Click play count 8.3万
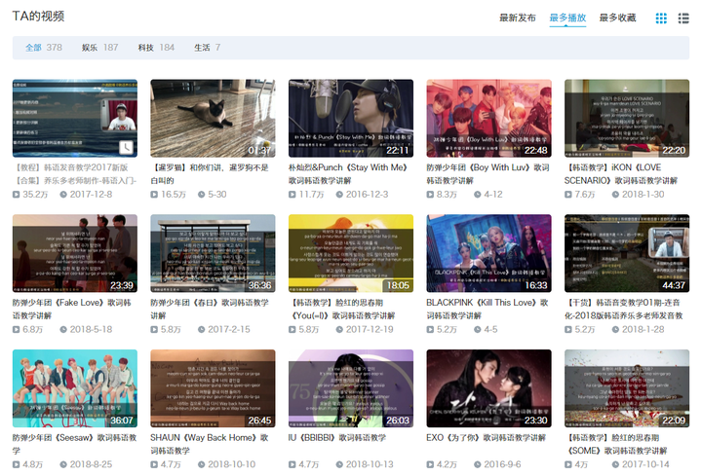Image resolution: width=702 pixels, height=476 pixels. (442, 195)
